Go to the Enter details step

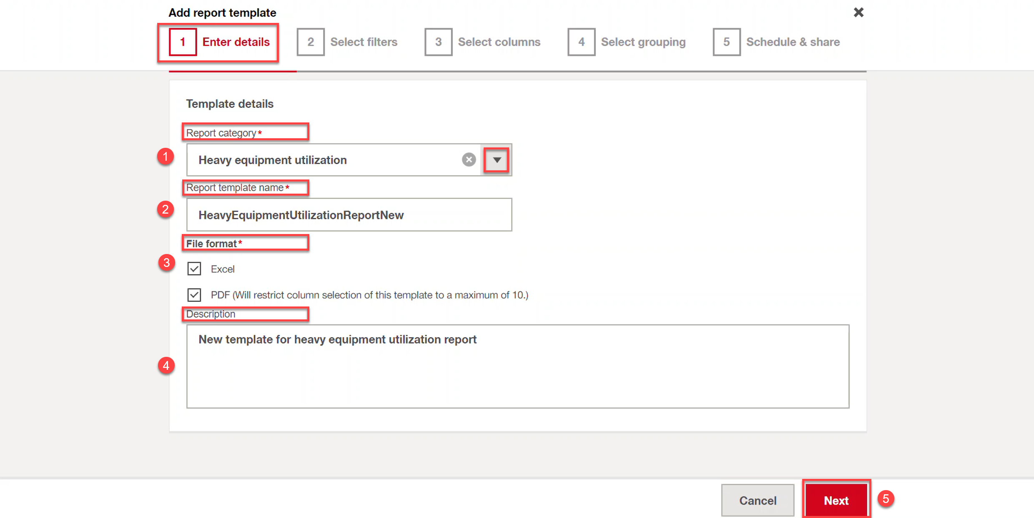(x=219, y=42)
